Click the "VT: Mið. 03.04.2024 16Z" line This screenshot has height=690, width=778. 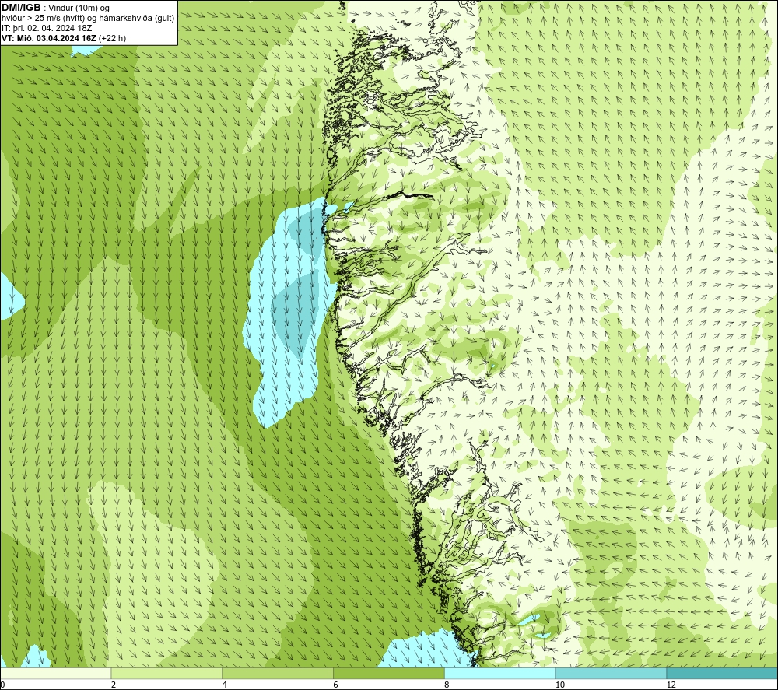point(64,38)
